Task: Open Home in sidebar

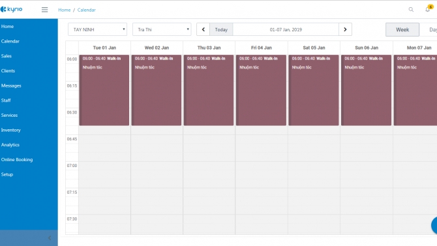Action: click(7, 27)
